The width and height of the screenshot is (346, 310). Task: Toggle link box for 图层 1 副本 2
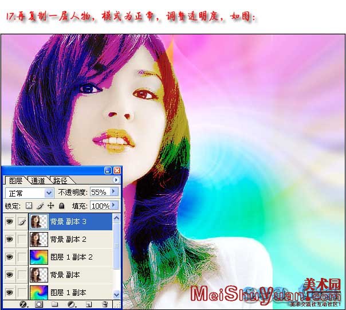tap(22, 257)
